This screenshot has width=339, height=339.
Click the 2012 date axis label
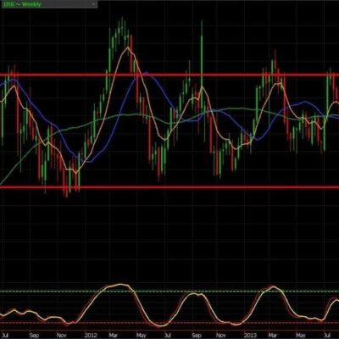91,336
